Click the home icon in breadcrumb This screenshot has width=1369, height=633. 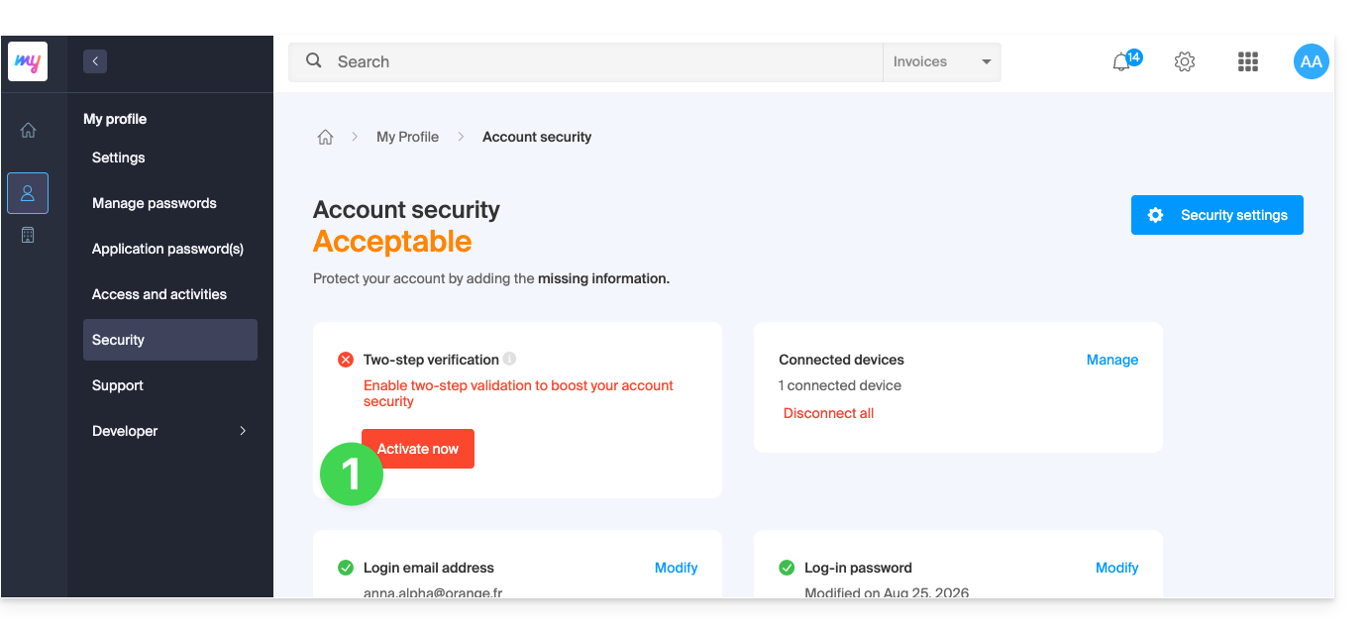325,137
